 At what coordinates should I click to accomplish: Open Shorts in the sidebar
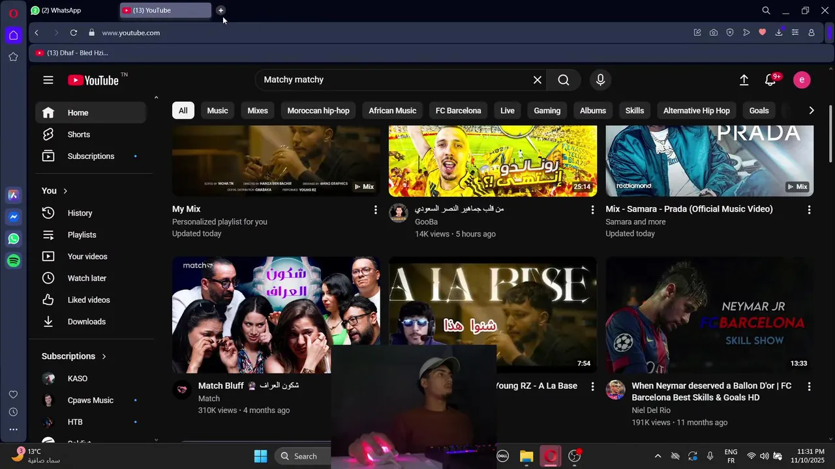pyautogui.click(x=91, y=134)
